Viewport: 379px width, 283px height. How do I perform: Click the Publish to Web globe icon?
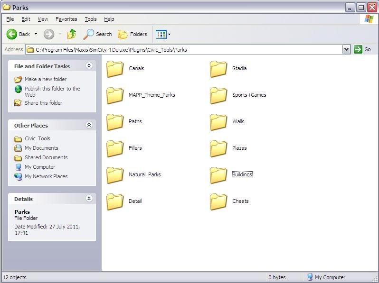click(18, 89)
